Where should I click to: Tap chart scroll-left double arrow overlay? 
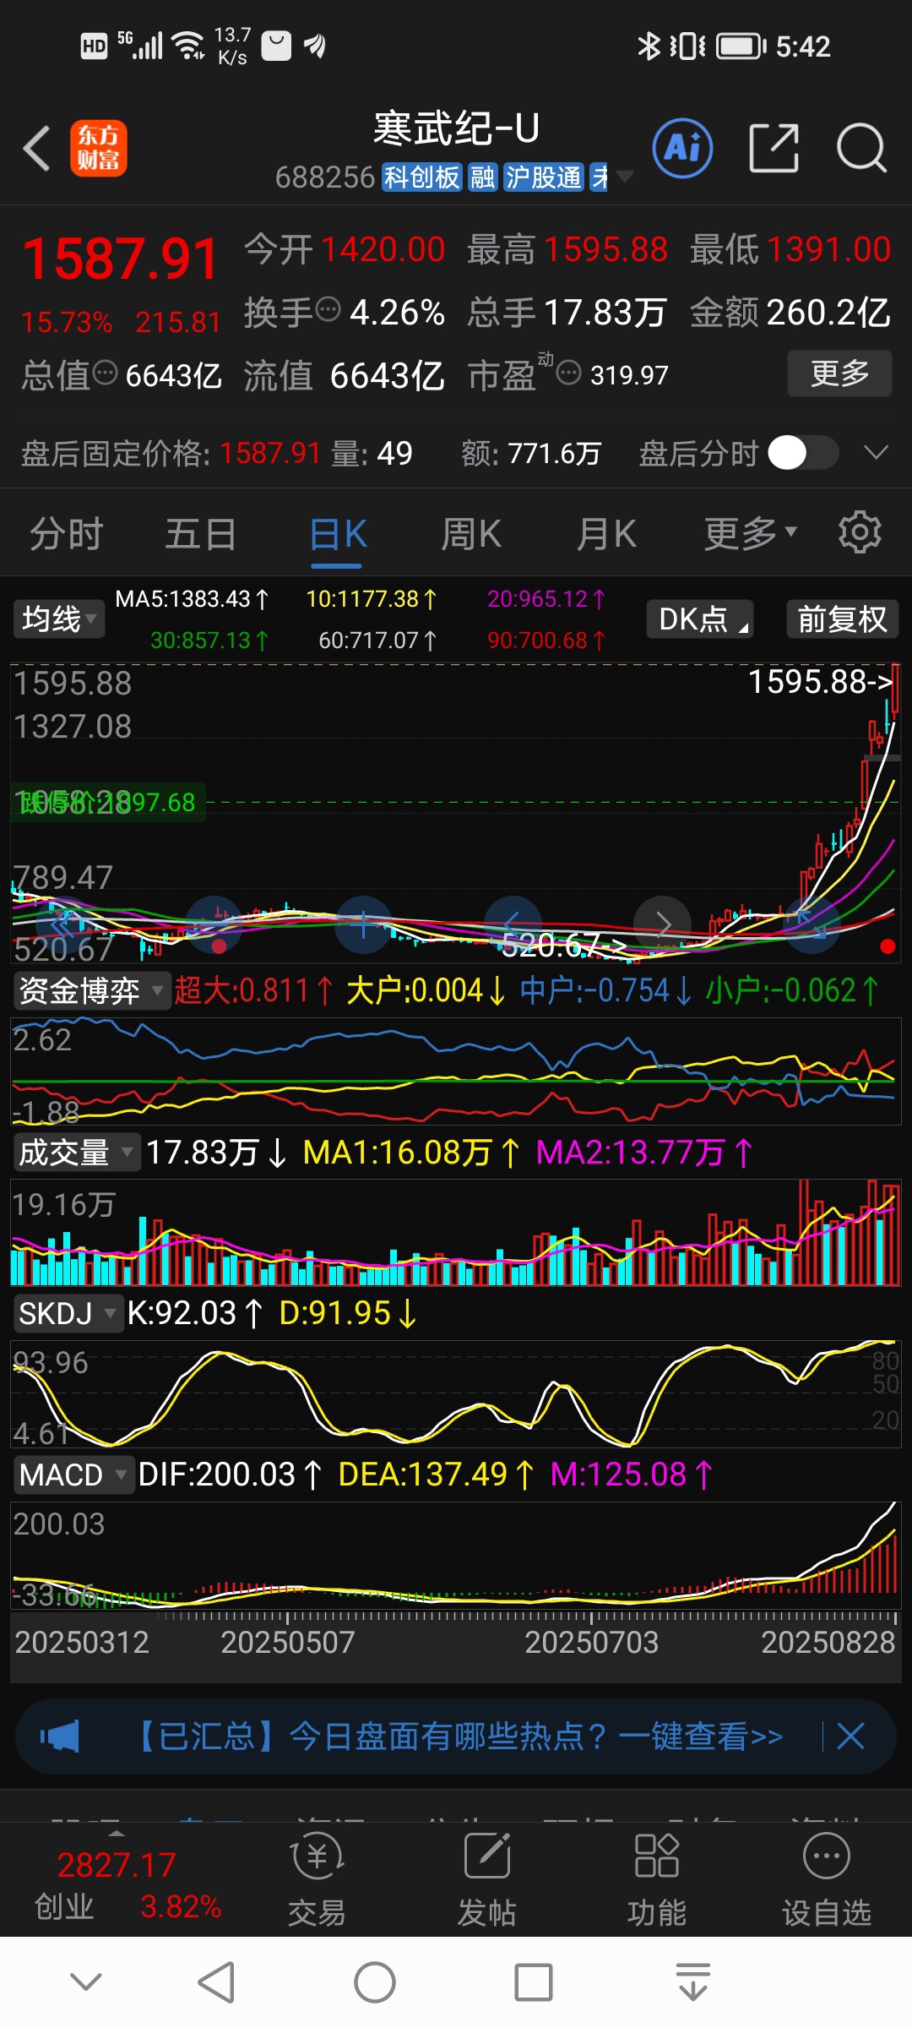65,924
